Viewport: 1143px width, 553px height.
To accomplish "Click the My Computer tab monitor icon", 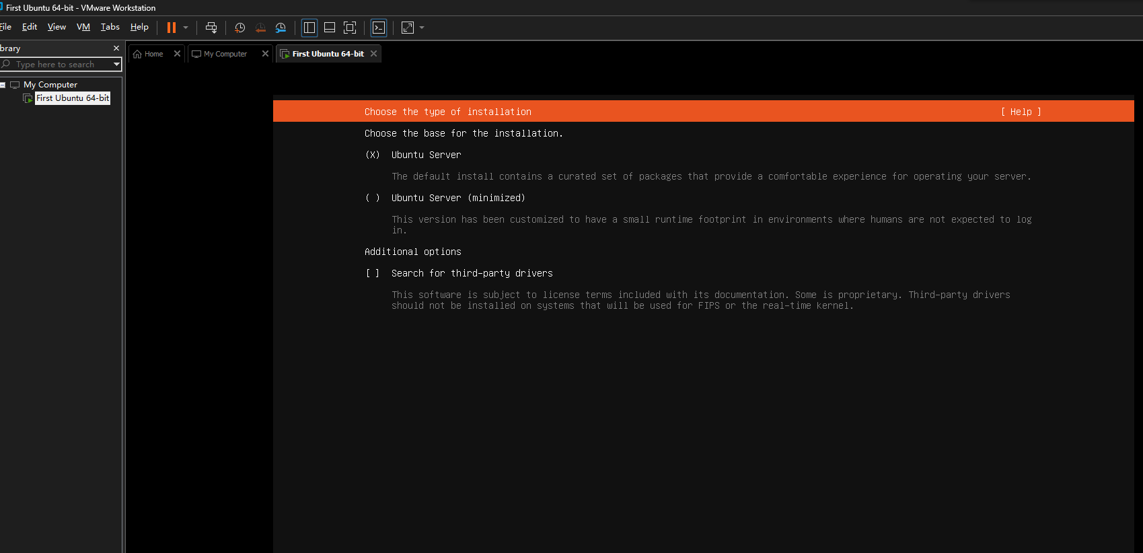I will [x=196, y=54].
